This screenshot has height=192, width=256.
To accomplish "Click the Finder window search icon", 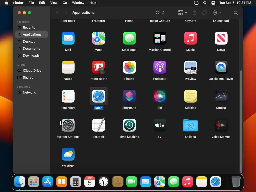I will [236, 13].
